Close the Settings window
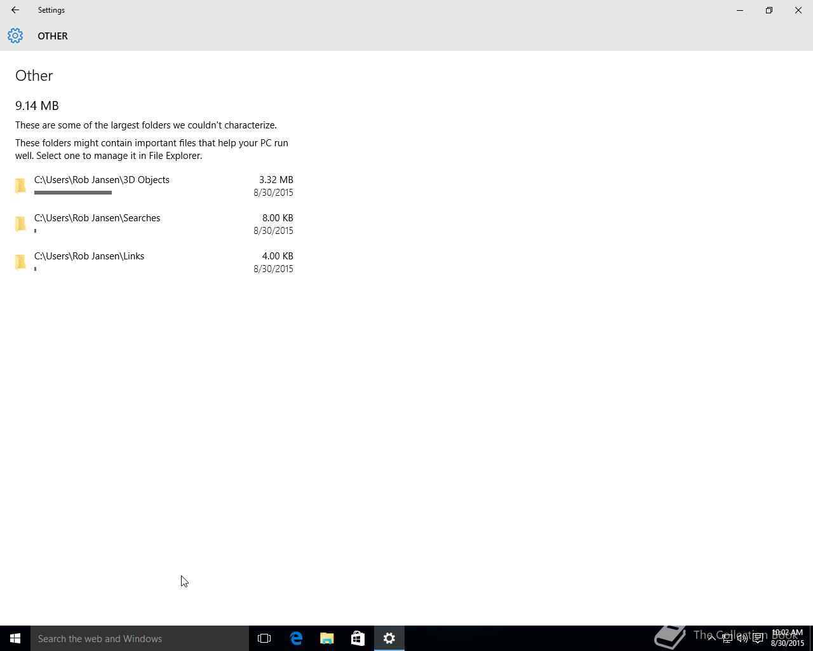 pyautogui.click(x=798, y=10)
